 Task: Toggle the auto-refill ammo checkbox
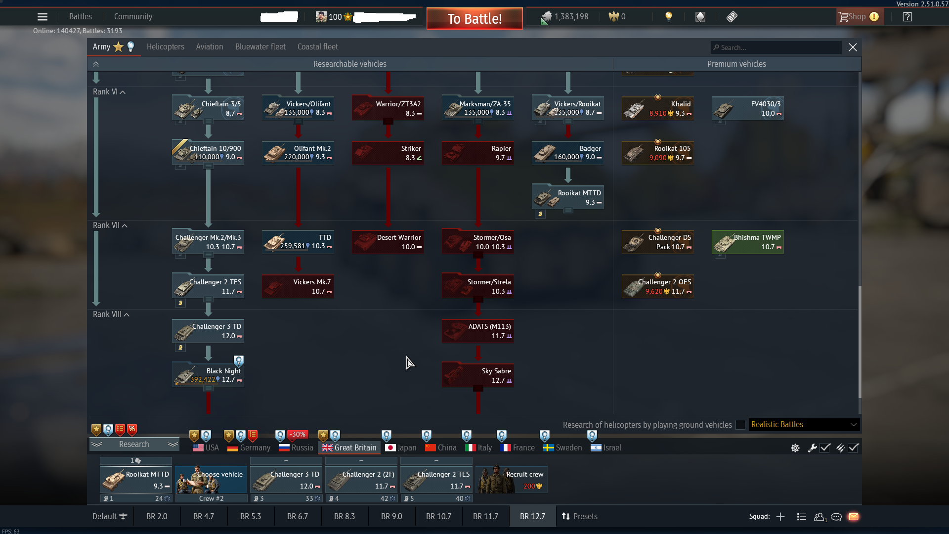click(x=854, y=448)
